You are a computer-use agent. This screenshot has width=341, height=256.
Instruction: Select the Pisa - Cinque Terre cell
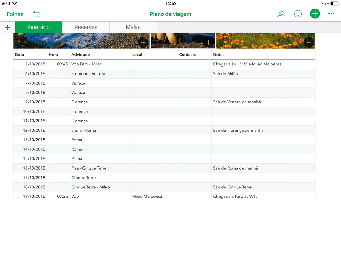(100, 168)
